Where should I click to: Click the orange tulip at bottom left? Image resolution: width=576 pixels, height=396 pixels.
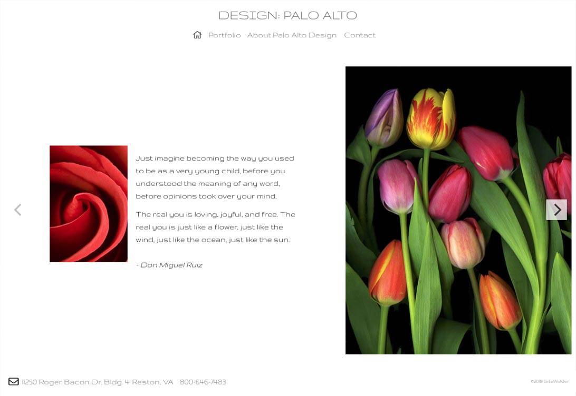[x=388, y=272]
